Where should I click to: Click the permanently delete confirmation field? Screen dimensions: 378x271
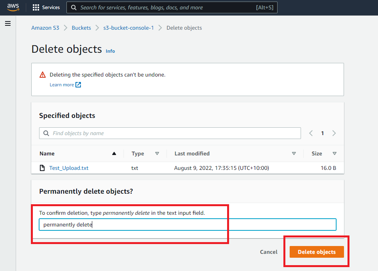click(188, 225)
